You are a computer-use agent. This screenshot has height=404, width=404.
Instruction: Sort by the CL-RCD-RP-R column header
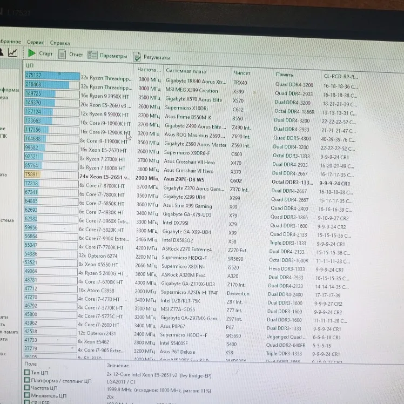[x=341, y=77]
